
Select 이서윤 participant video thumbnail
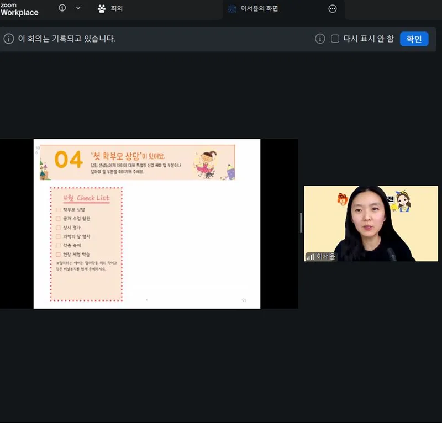tap(371, 224)
